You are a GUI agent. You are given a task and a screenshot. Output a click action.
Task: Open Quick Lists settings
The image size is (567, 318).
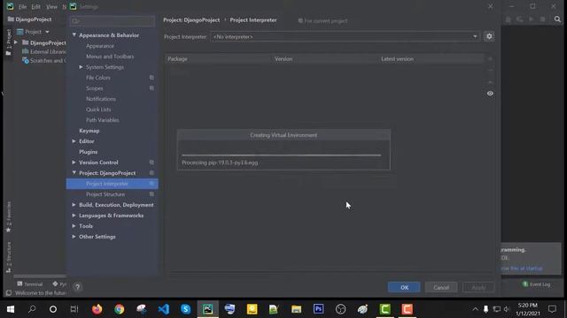click(98, 110)
